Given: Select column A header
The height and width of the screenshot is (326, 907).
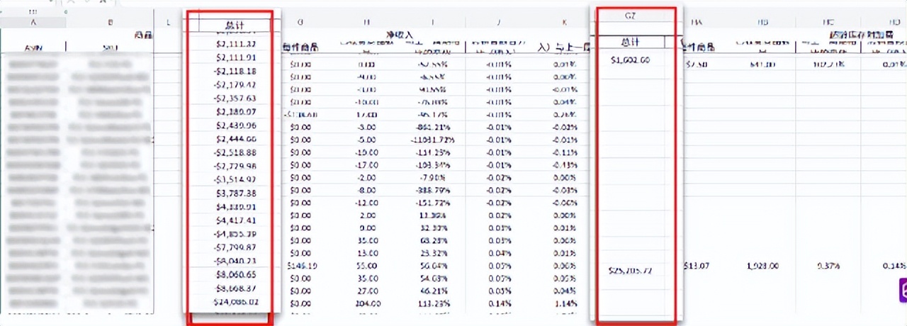Looking at the screenshot, I should pyautogui.click(x=33, y=23).
